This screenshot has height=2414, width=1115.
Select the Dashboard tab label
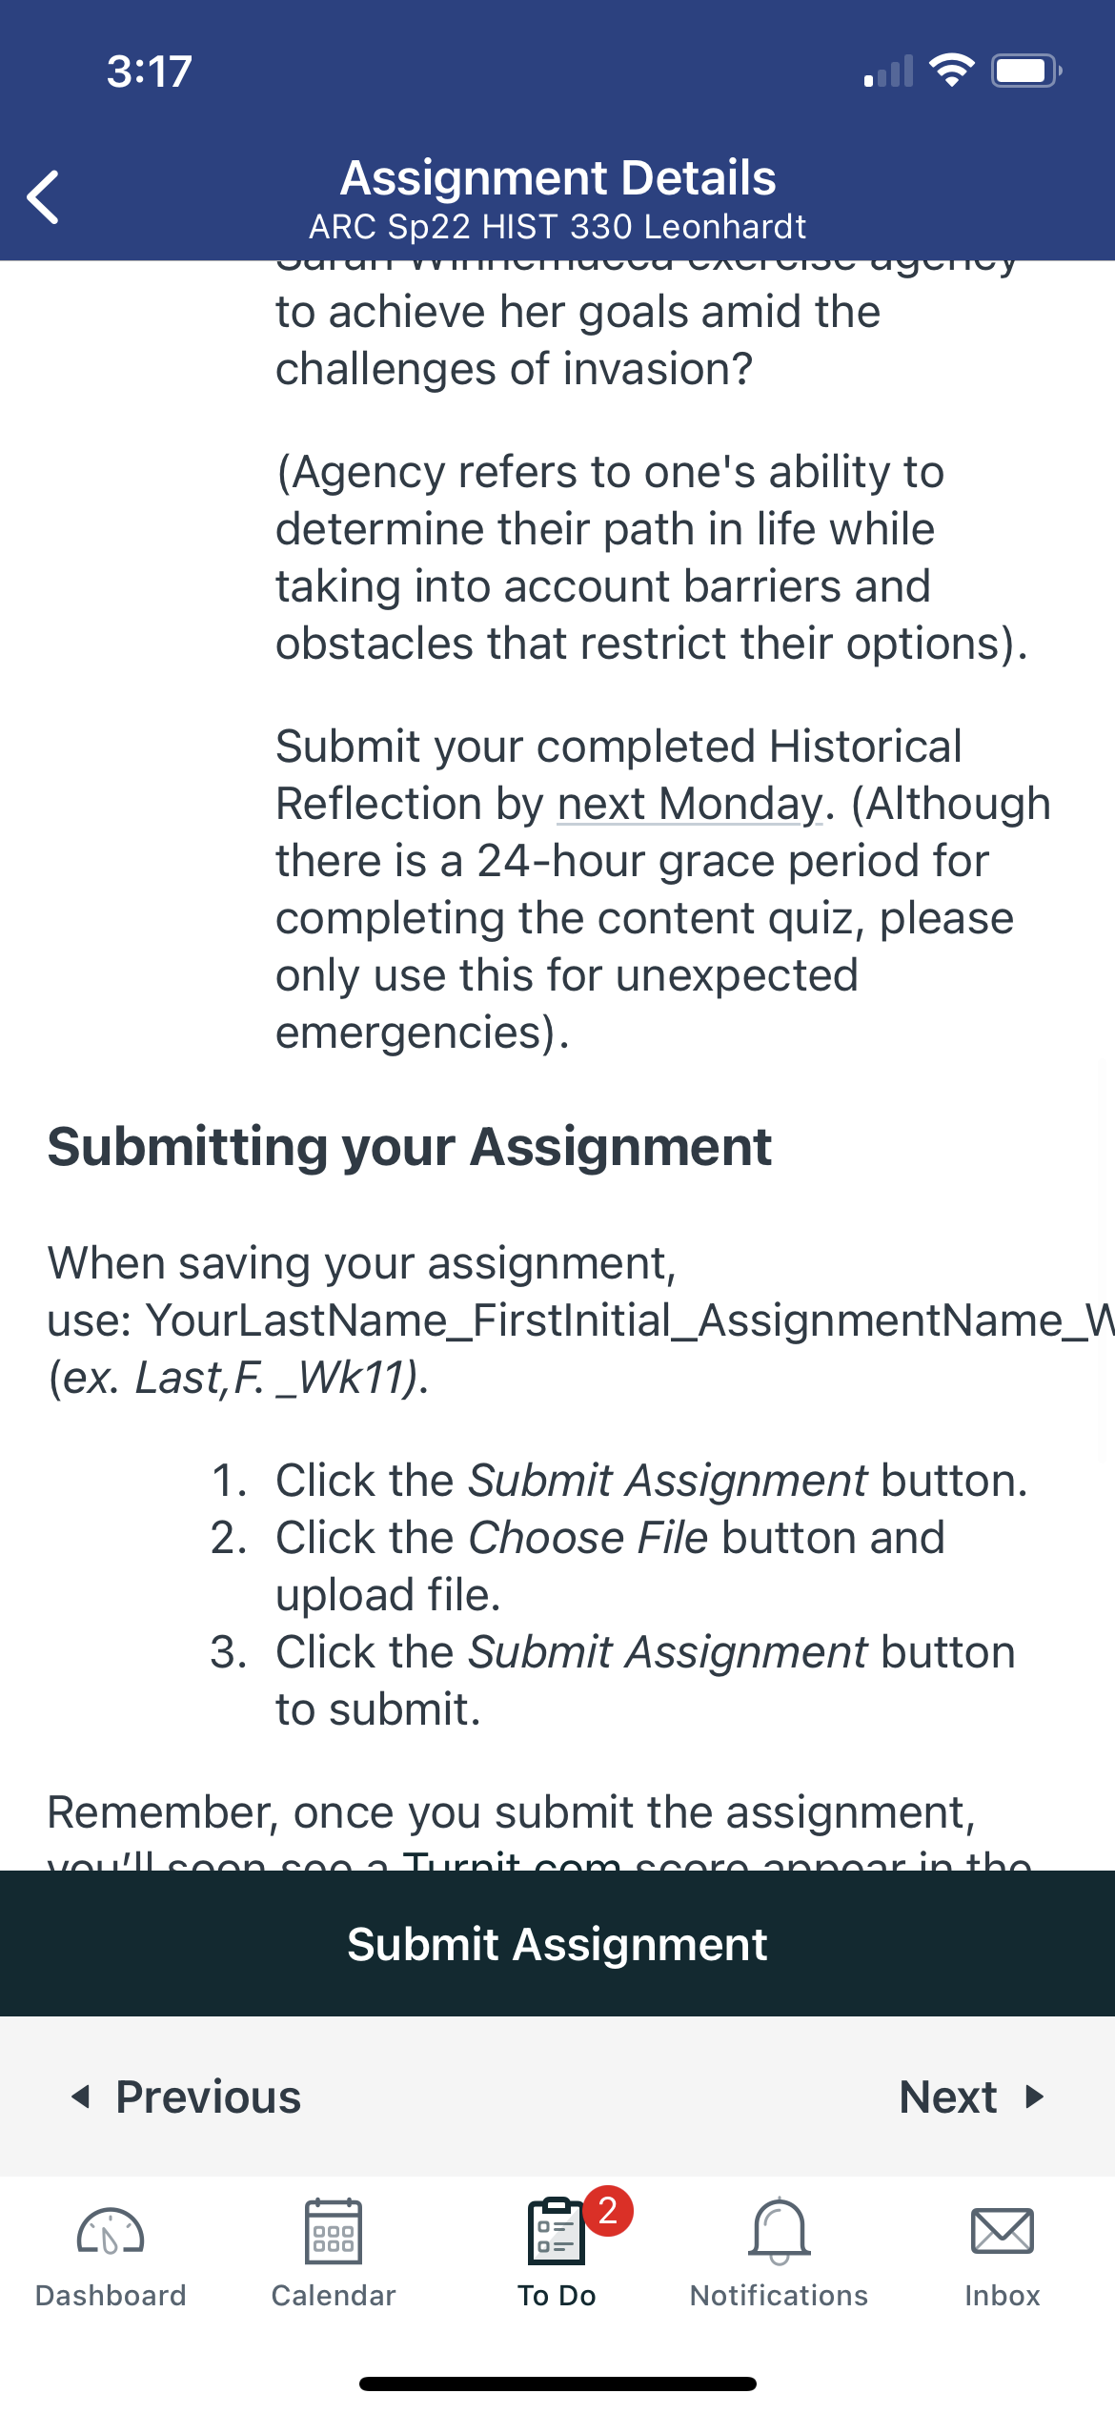[x=111, y=2296]
